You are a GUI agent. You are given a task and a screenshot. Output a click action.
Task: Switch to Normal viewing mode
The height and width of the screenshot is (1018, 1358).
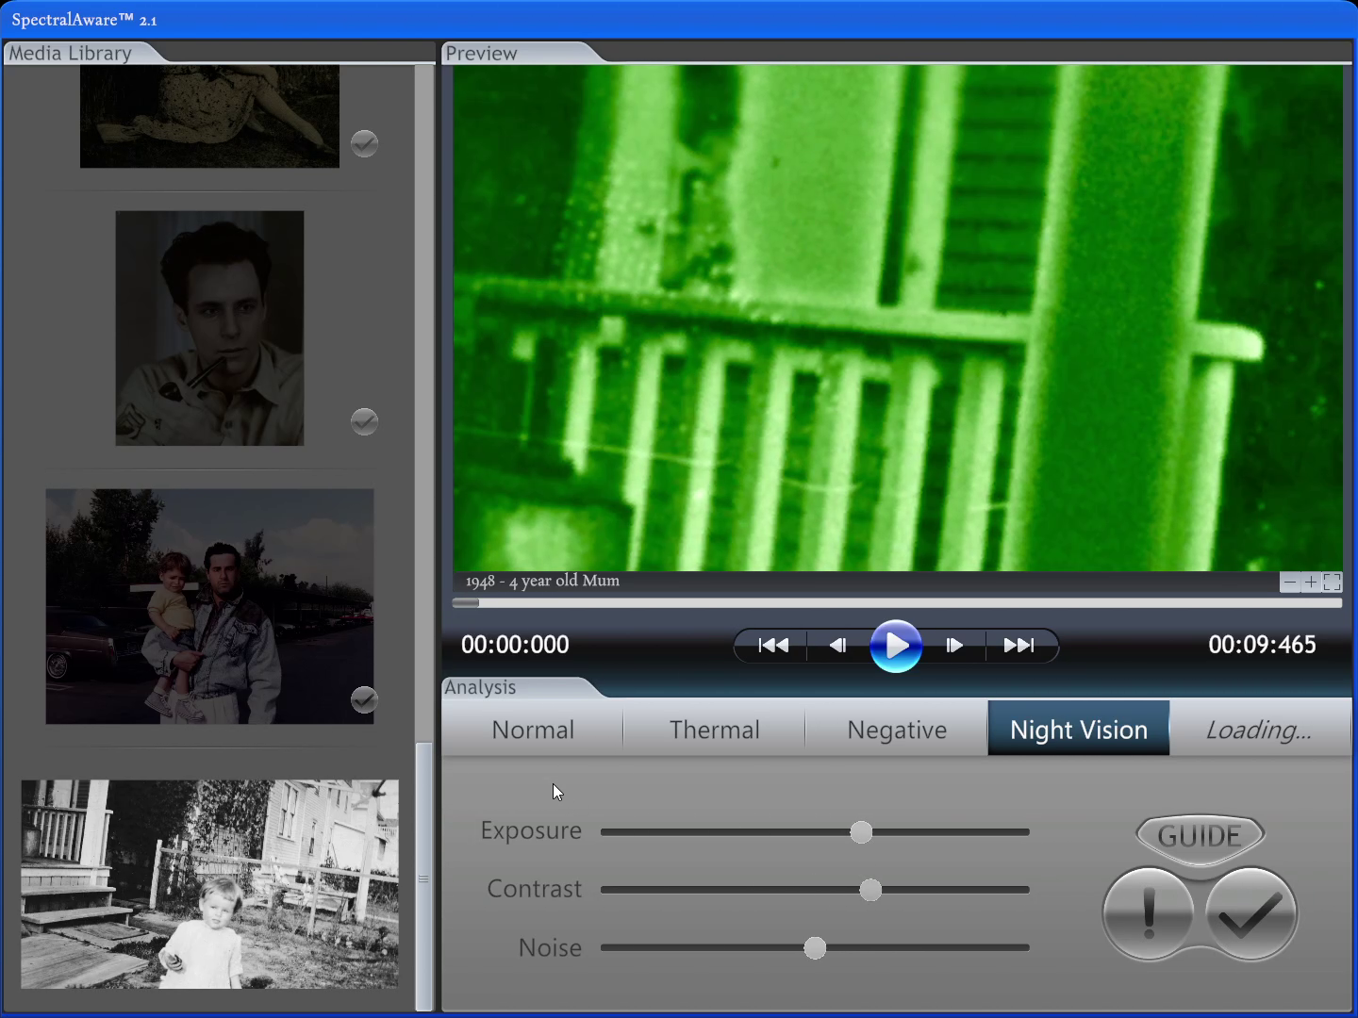click(x=533, y=729)
